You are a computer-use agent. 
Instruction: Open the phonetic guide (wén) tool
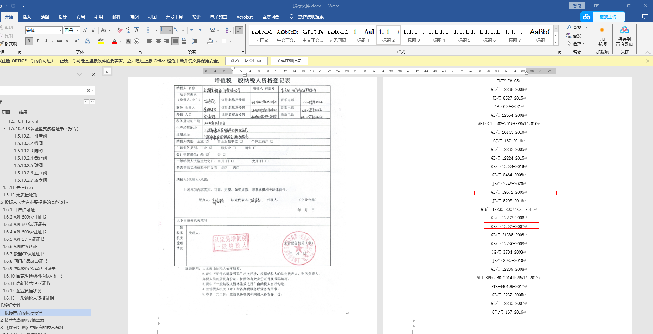click(x=128, y=31)
